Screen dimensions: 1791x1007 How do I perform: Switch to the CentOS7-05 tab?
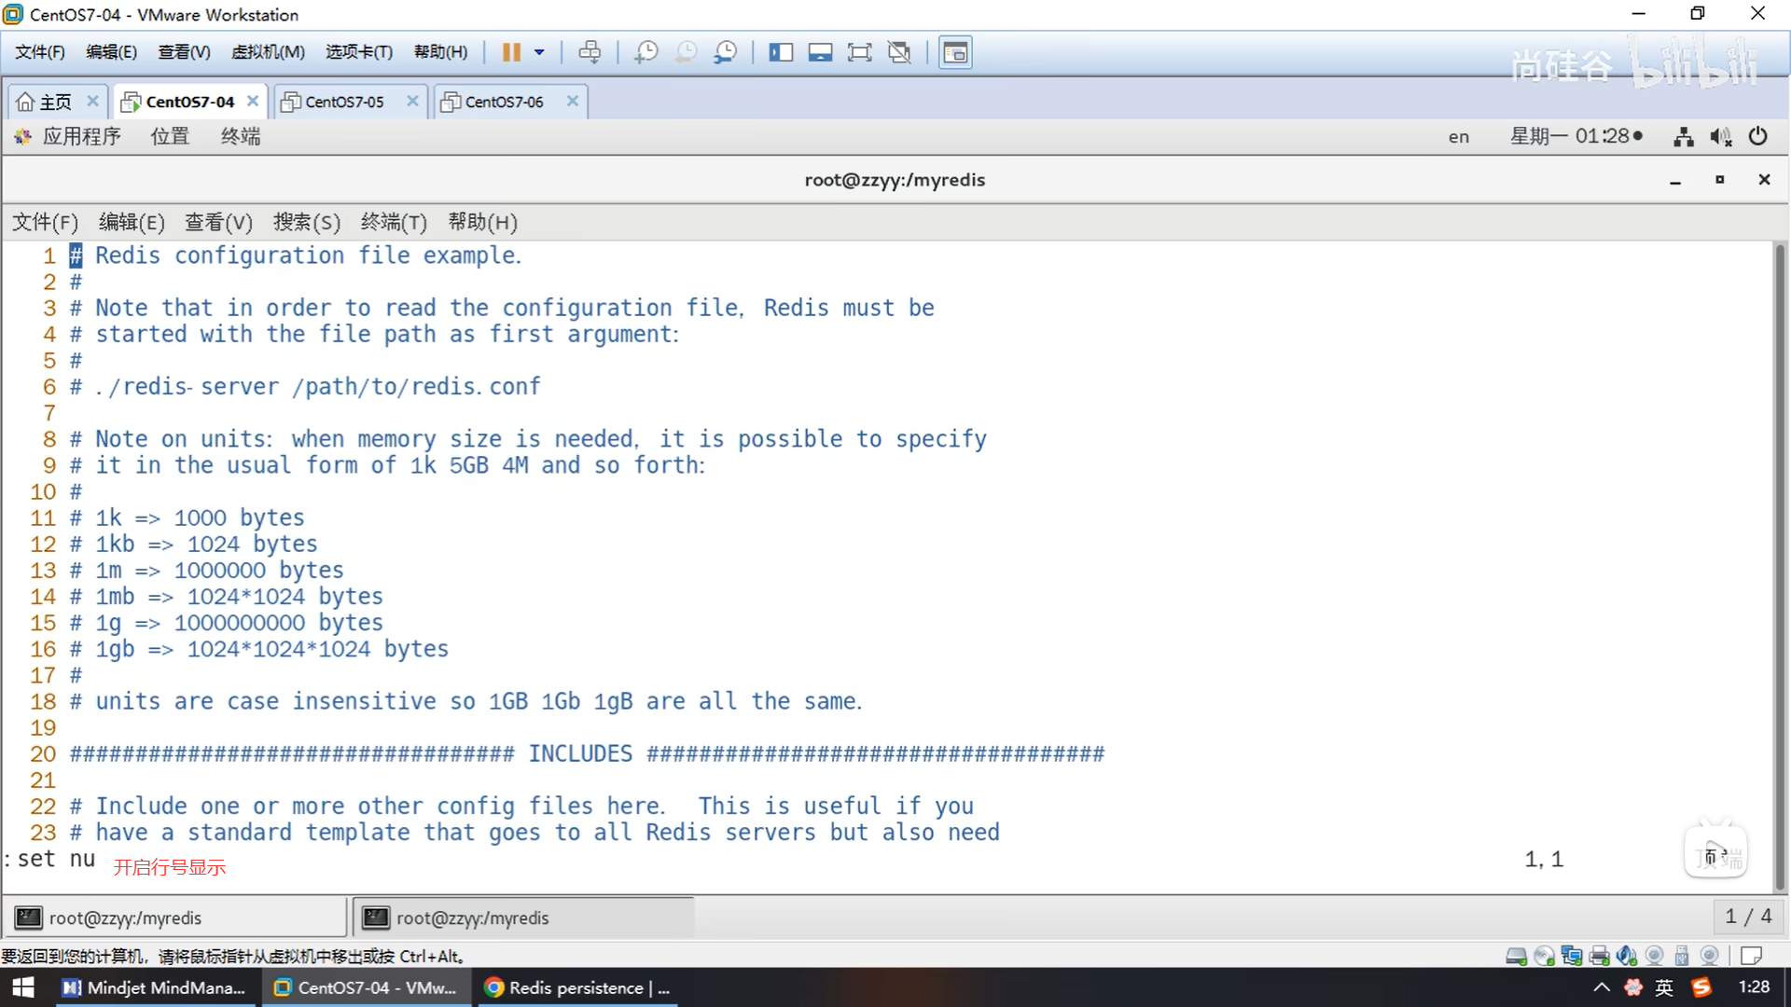tap(344, 102)
